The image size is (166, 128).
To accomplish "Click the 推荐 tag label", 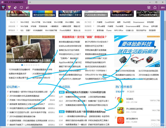I will pos(62,92).
